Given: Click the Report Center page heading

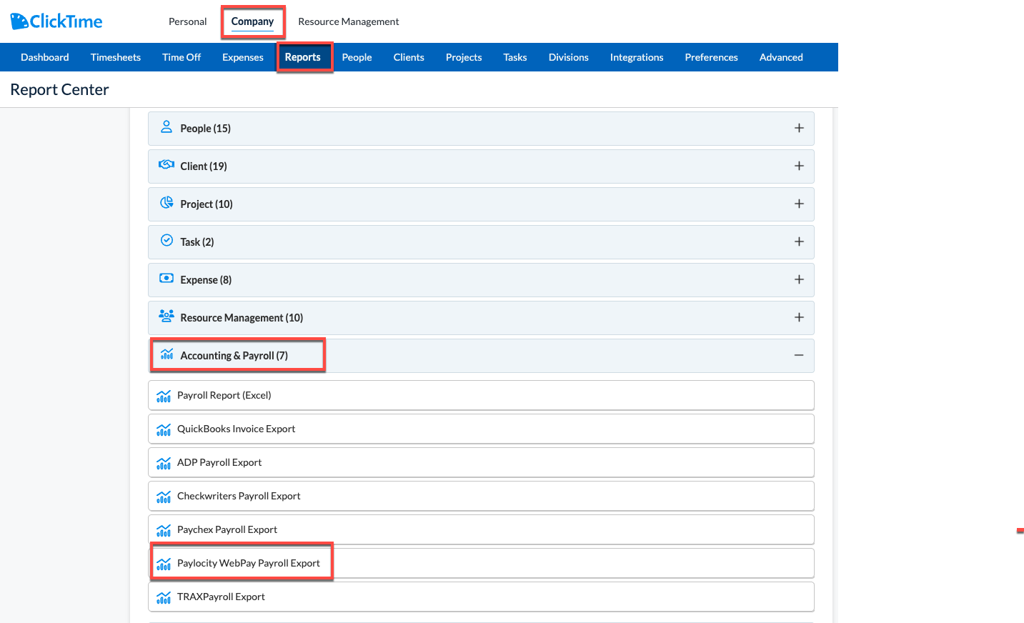Looking at the screenshot, I should (59, 89).
